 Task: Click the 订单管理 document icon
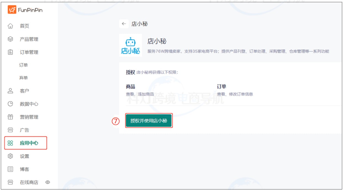[x=10, y=52]
